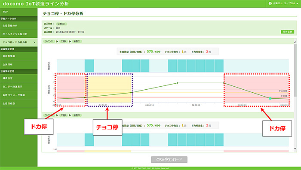Image resolution: width=301 pixels, height=170 pixels.
Task: Click the scroll-up arrow of chart panel
Action: 295,42
